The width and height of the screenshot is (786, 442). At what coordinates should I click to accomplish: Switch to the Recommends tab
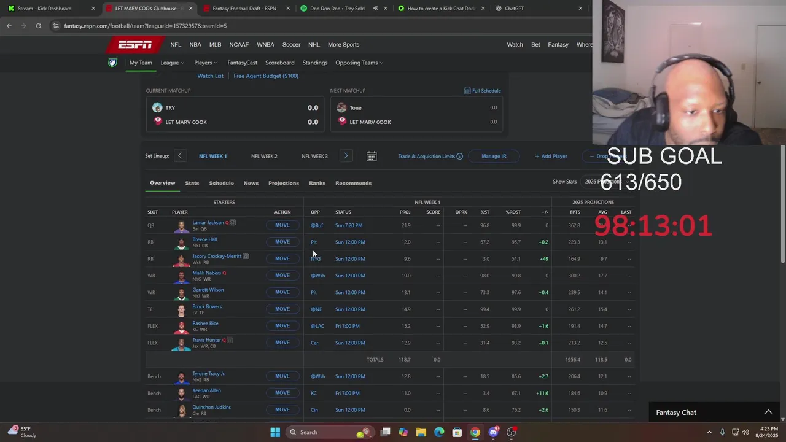tap(354, 183)
